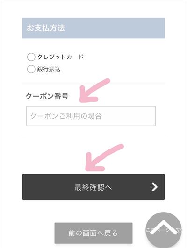Click the empty circle beside クレジットカード
This screenshot has height=248, width=187.
coord(31,57)
